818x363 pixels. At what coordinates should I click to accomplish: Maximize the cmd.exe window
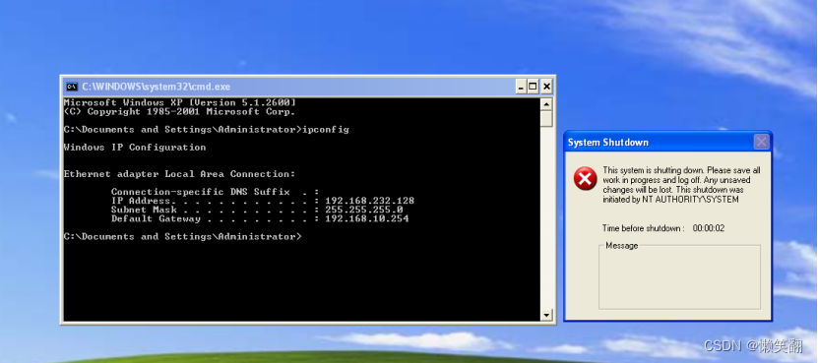coord(534,87)
